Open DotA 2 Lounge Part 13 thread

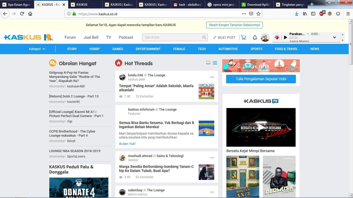(74, 96)
